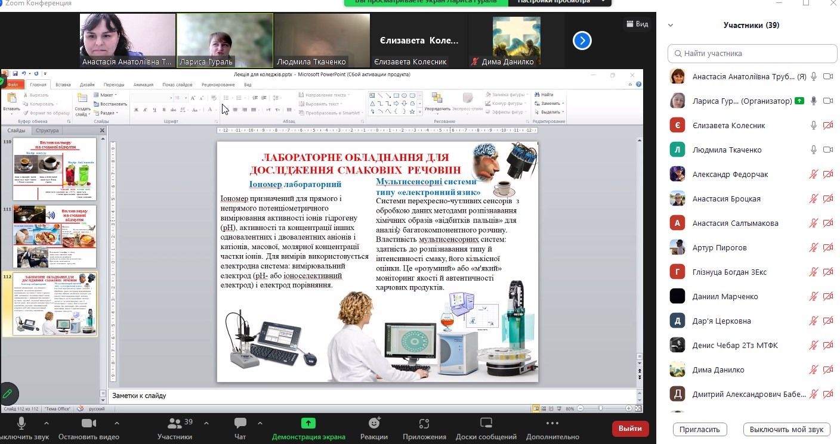Click the Найти binoculars find button

543,94
